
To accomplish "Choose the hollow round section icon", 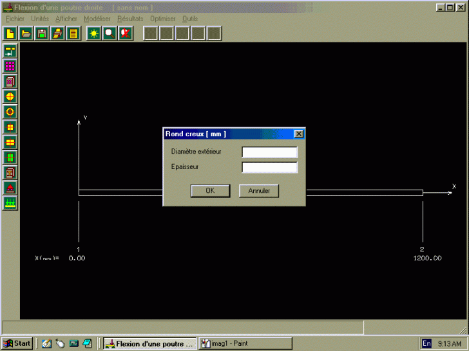I will tap(10, 112).
